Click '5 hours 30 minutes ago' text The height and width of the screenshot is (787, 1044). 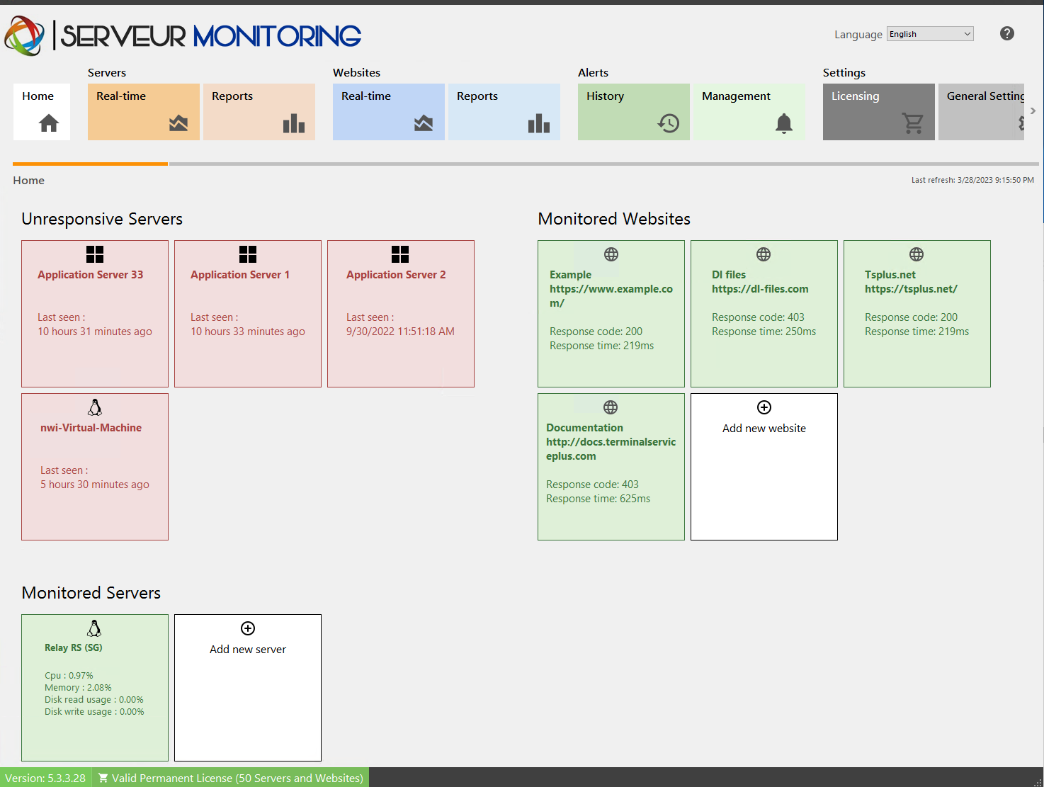pyautogui.click(x=95, y=485)
